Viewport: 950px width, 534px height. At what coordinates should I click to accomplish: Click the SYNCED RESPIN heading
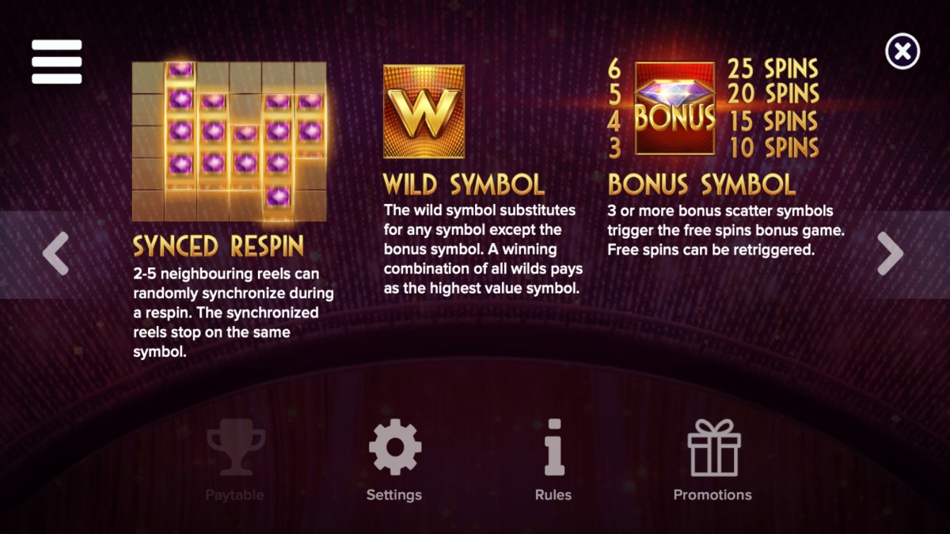218,247
